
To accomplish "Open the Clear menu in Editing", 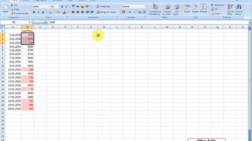I will coord(216,14).
